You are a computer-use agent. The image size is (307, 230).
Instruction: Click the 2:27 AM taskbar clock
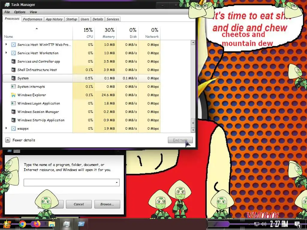tap(279, 224)
